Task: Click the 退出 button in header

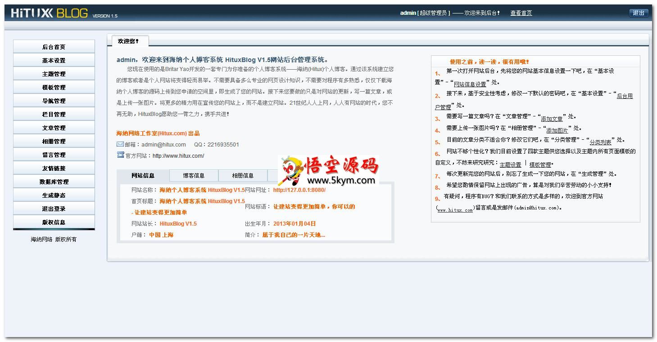Action: [x=639, y=13]
